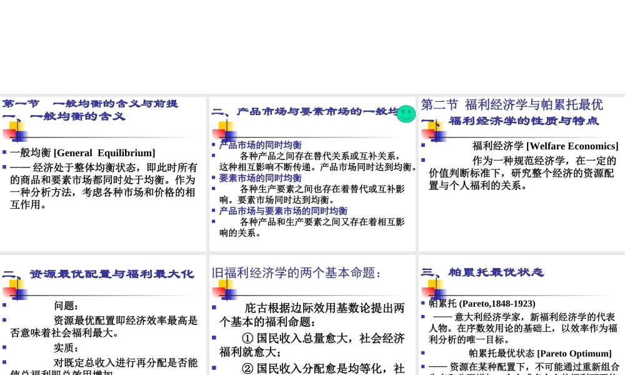625x375 pixels.
Task: Select the yellow-red clipart square on the first slide
Action: 14,132
